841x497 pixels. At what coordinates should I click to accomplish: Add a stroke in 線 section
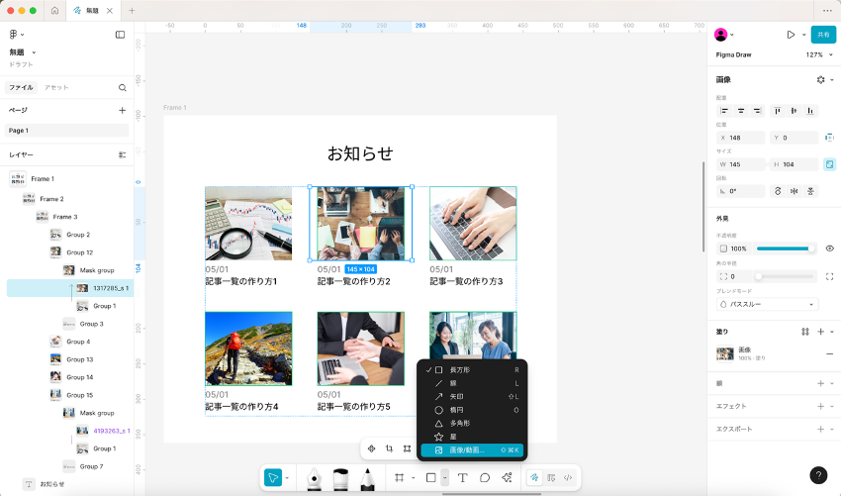820,383
